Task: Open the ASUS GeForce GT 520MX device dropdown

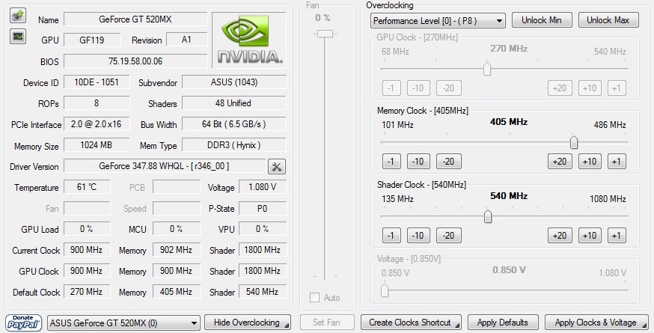Action: pos(123,323)
